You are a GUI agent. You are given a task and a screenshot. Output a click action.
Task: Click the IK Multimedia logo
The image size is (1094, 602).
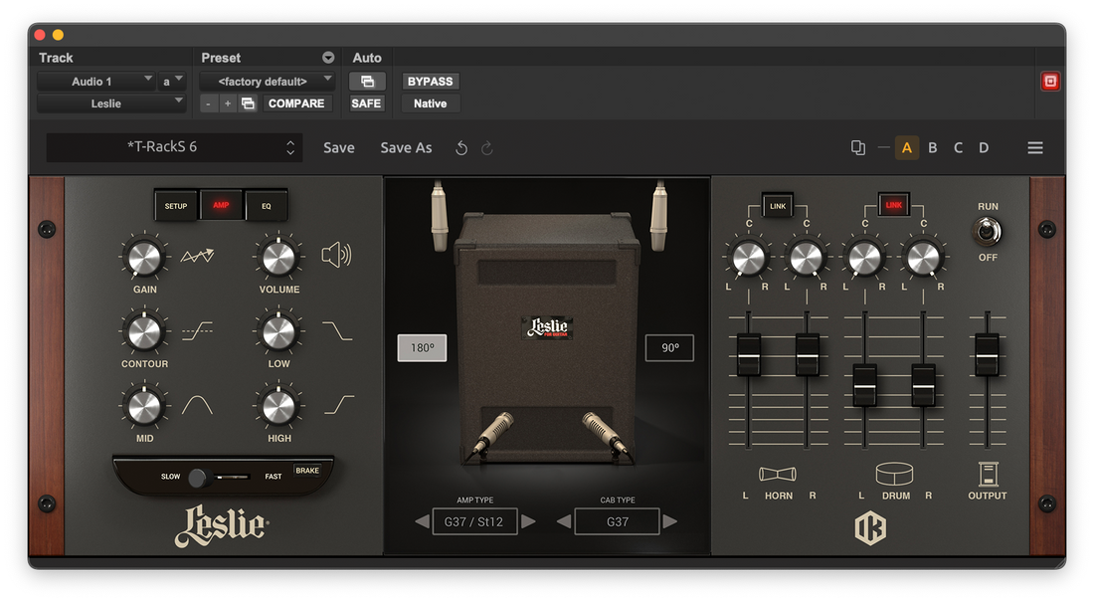point(871,528)
